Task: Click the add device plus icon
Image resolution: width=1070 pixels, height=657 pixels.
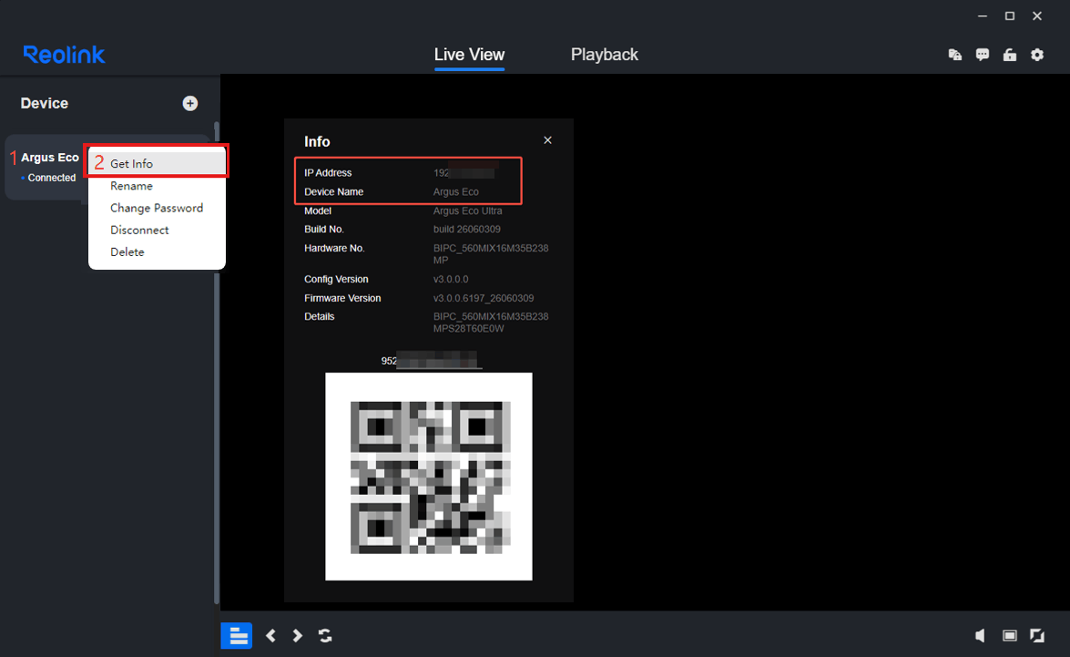Action: tap(190, 103)
